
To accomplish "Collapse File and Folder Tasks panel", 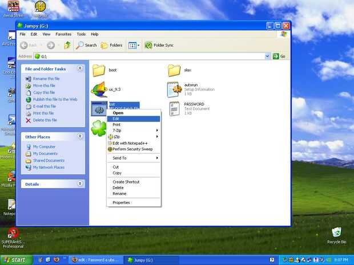I will (x=80, y=68).
